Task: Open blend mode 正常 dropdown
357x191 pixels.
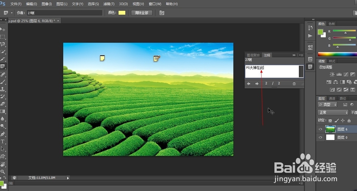Action: coord(333,112)
